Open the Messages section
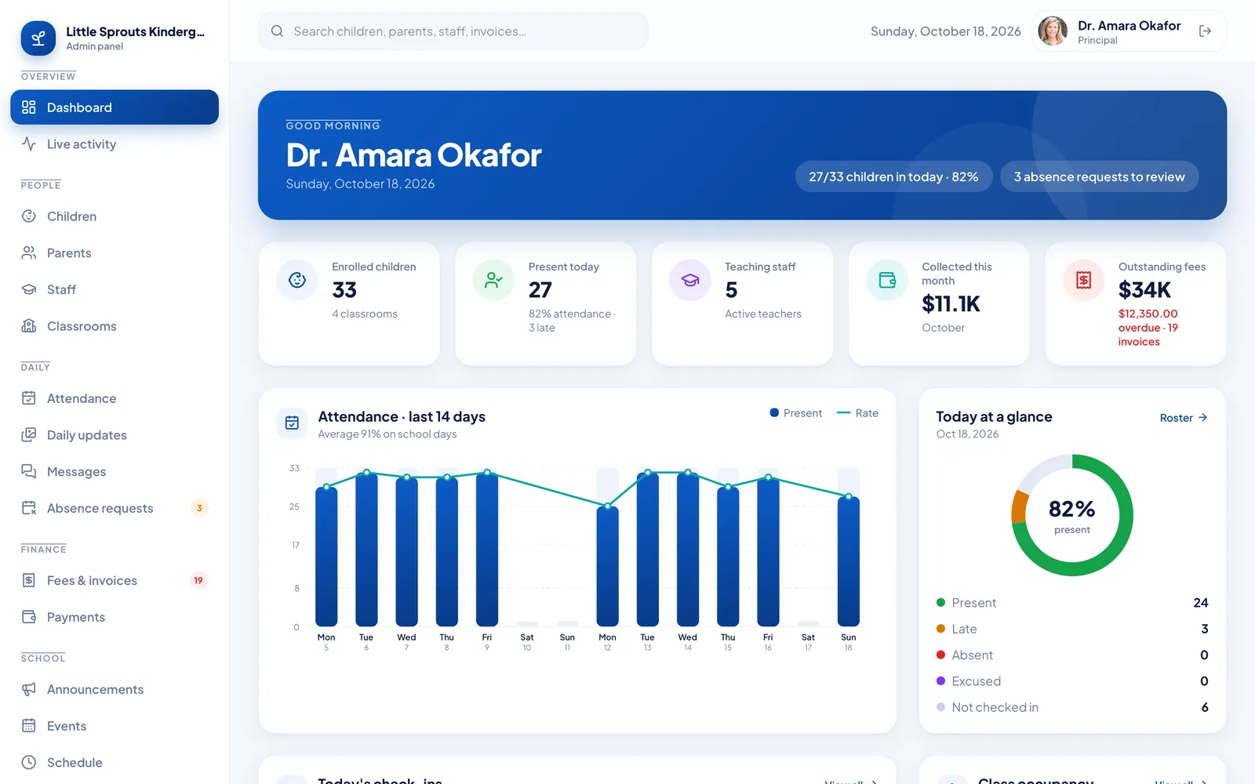This screenshot has width=1255, height=784. (115, 471)
